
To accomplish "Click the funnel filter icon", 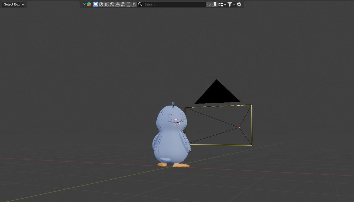I will [x=230, y=4].
